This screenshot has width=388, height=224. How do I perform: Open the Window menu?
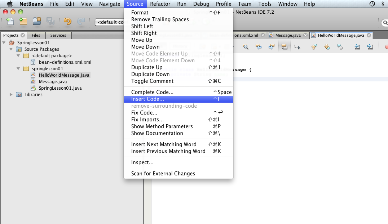pyautogui.click(x=287, y=4)
